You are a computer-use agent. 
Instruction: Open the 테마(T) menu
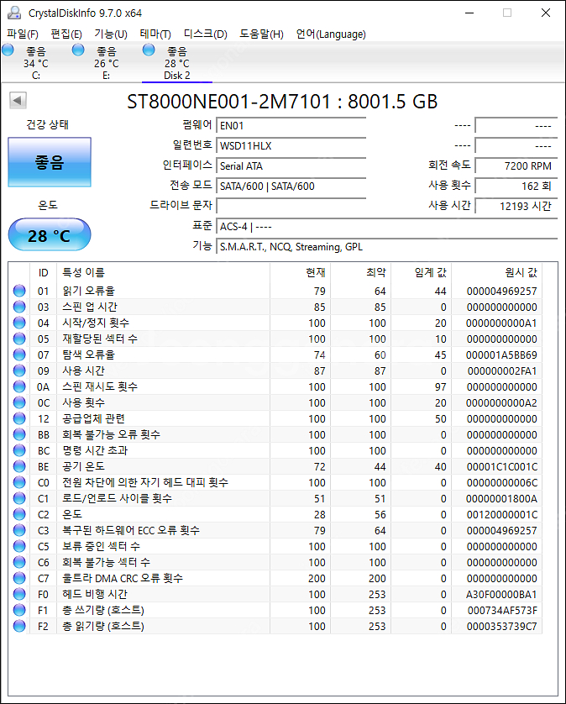155,34
